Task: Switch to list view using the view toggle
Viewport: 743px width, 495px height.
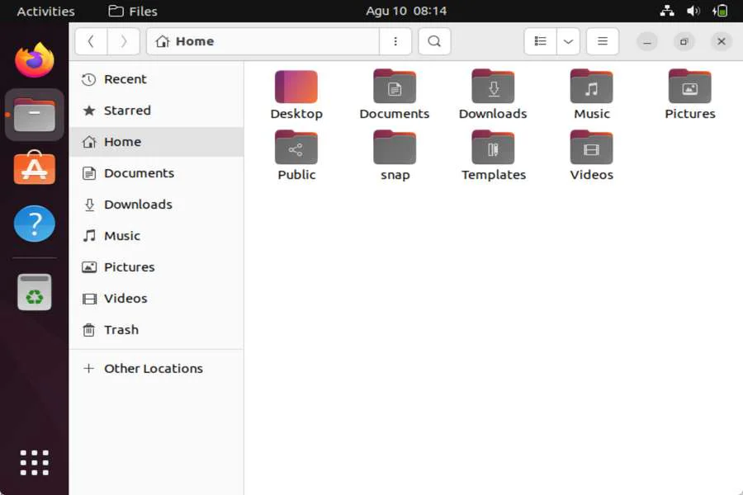Action: point(540,41)
